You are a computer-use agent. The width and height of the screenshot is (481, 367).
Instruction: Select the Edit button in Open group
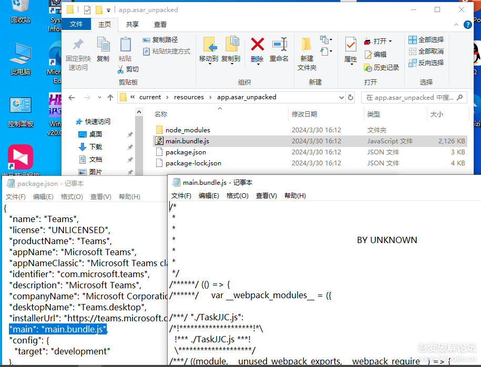tap(375, 55)
